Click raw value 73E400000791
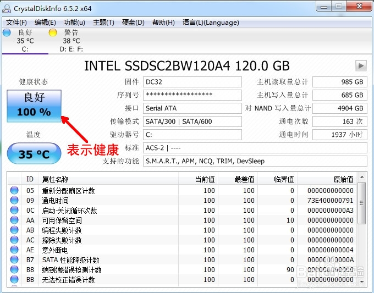Image resolution: width=374 pixels, height=293 pixels. tap(331, 200)
